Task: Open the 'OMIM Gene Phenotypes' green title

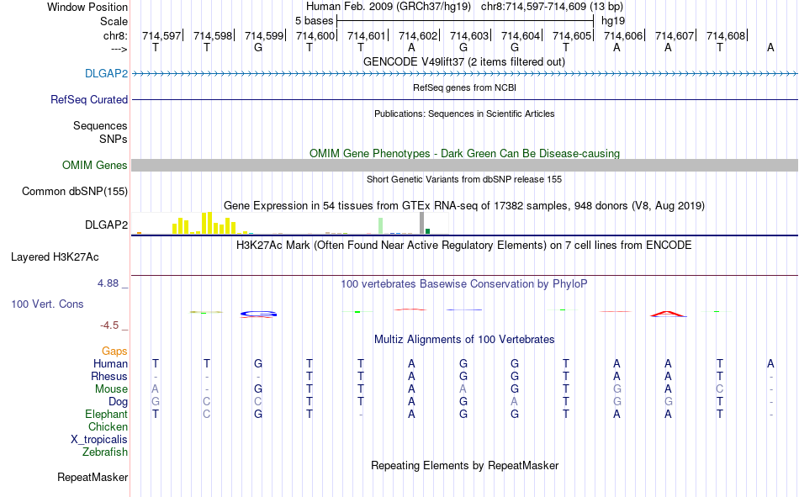Action: [464, 153]
